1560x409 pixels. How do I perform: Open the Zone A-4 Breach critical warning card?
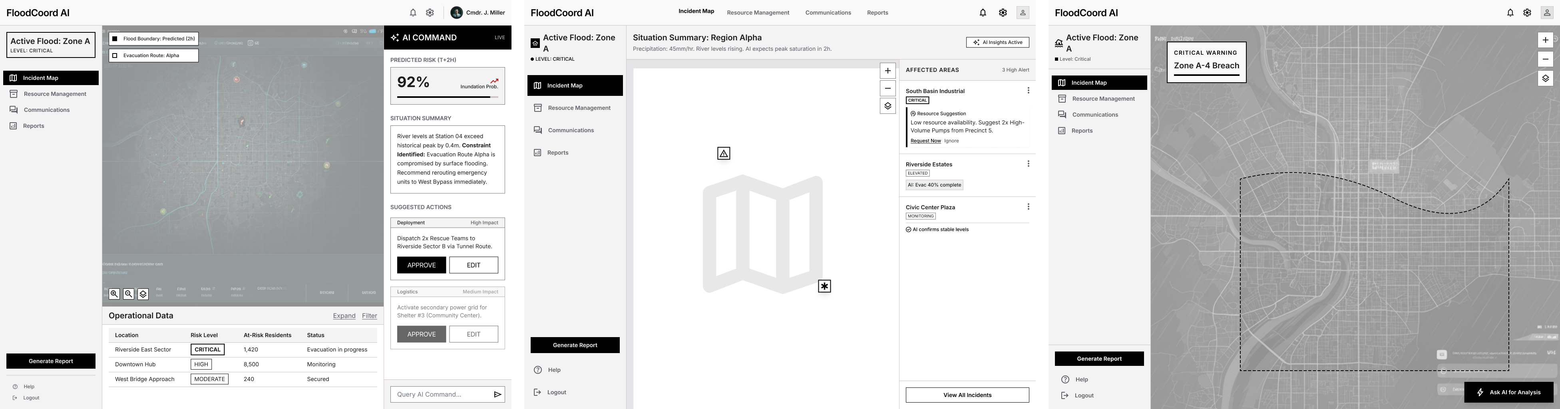click(1206, 62)
